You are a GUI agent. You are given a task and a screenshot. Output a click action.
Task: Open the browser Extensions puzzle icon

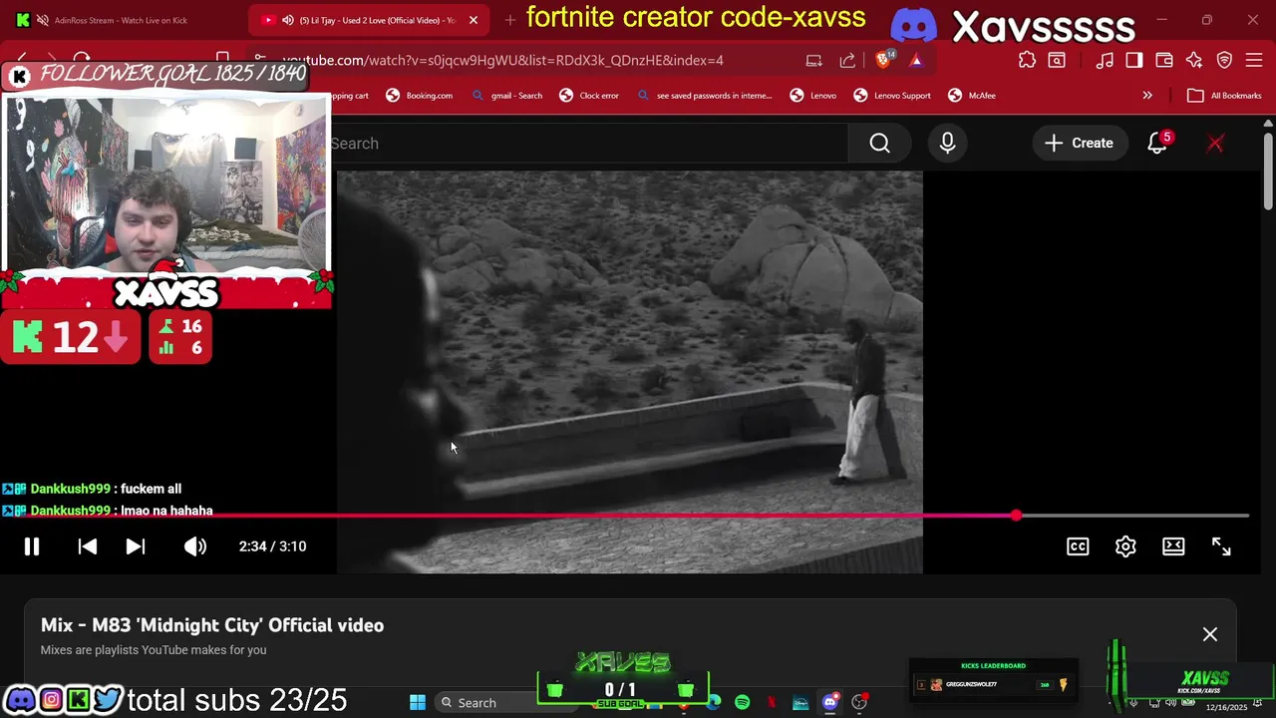click(x=1027, y=60)
